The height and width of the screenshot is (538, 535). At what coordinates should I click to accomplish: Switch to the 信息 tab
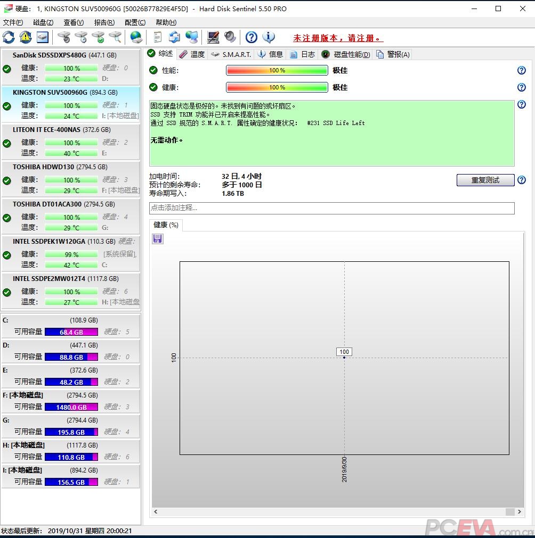(270, 54)
